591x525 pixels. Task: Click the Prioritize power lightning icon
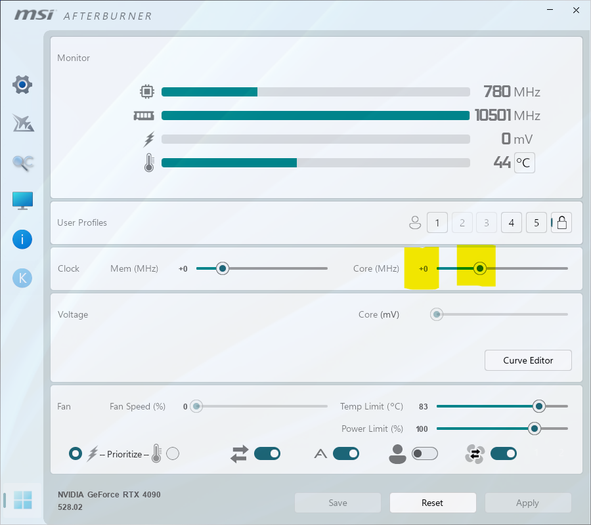[93, 454]
